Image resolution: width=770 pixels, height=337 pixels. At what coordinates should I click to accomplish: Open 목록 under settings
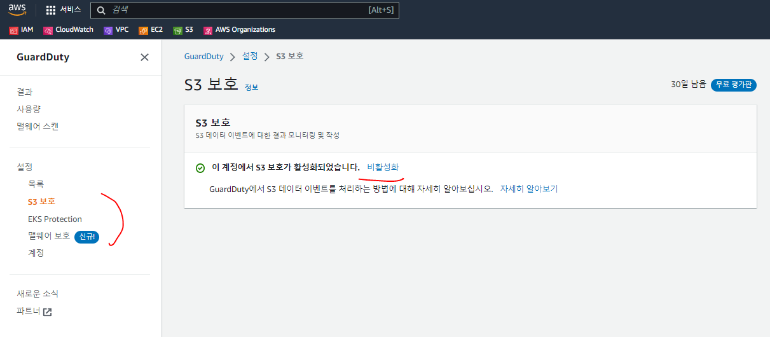pyautogui.click(x=36, y=184)
